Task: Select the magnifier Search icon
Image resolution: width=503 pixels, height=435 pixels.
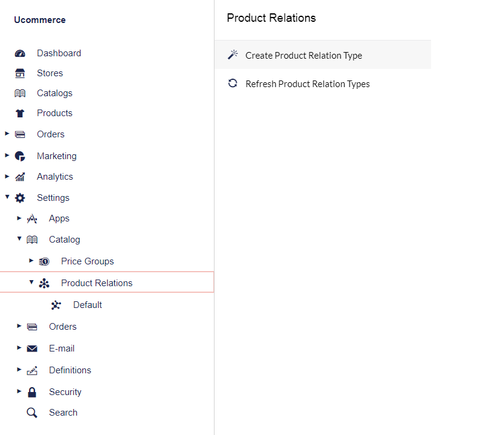Action: click(32, 413)
